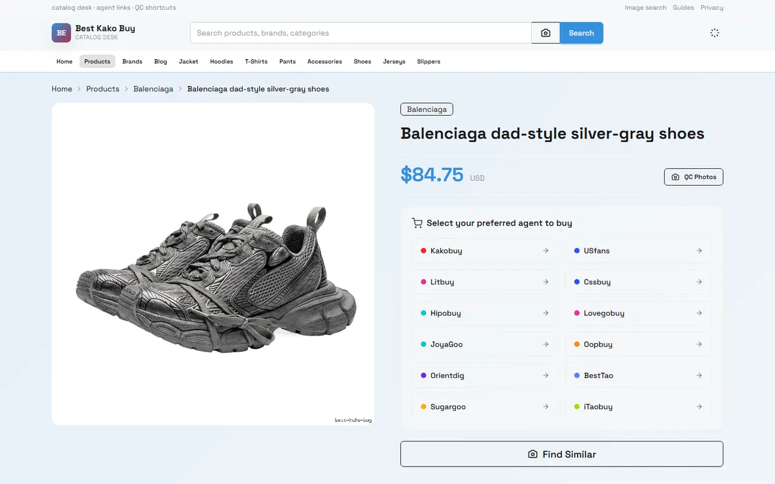Open the Guides top link
This screenshot has height=484, width=775.
(x=684, y=8)
